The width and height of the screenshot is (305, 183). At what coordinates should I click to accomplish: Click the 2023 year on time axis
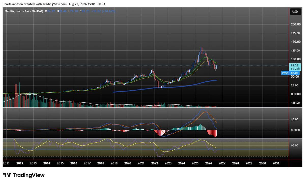pyautogui.click(x=168, y=163)
